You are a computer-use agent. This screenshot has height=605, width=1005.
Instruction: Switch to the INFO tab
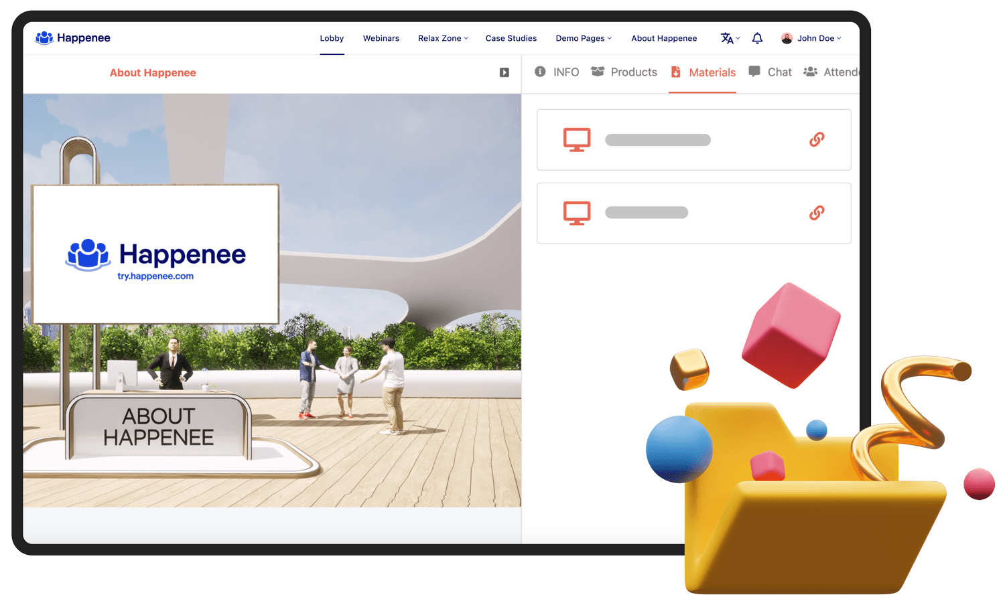point(557,72)
